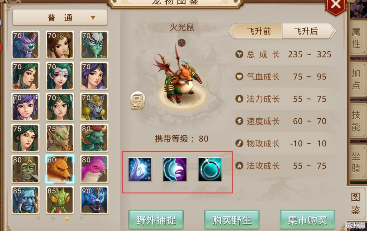Tap the red 火 fire element badge
Viewport: 367px width, 231px height.
coord(182,43)
